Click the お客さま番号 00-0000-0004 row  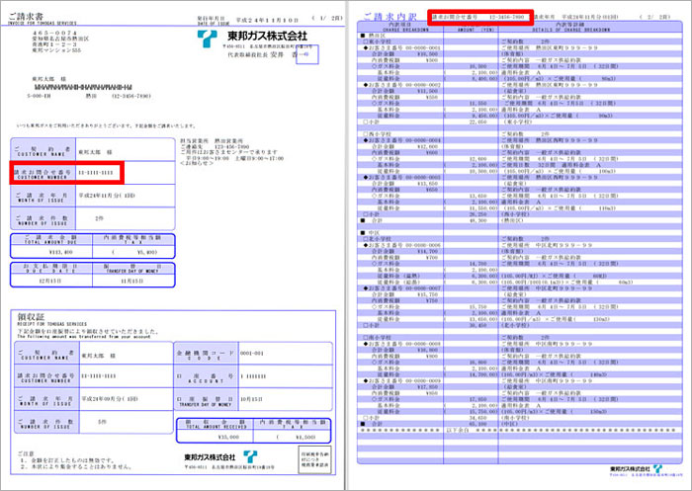point(519,140)
